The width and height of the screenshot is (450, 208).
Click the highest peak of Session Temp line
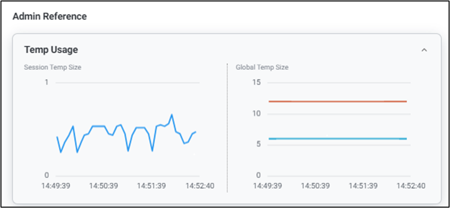tap(172, 115)
